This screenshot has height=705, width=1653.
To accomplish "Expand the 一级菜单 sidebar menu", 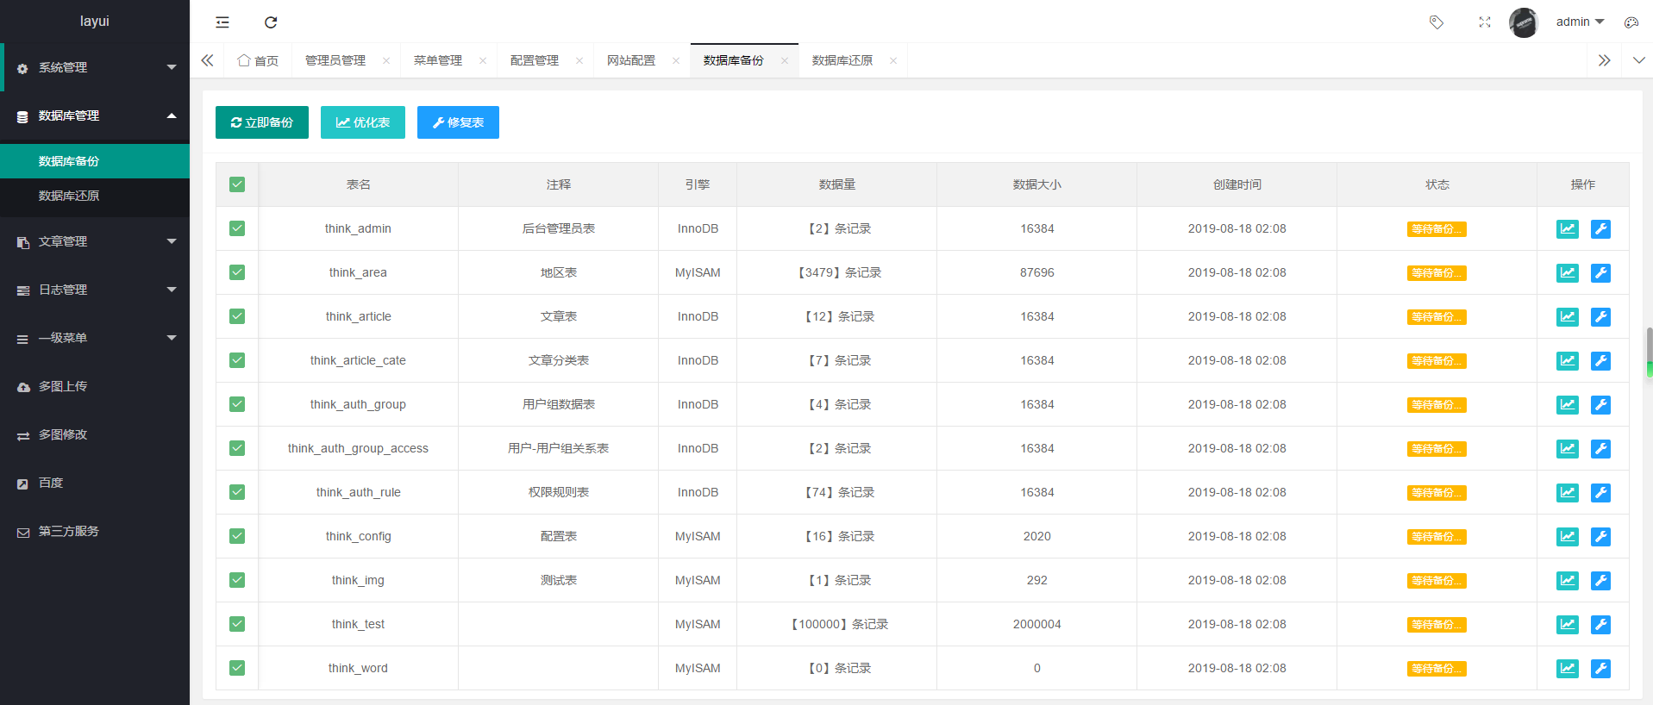I will click(x=95, y=338).
